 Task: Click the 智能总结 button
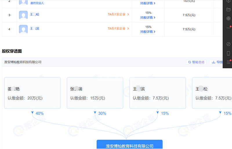coord(196,62)
